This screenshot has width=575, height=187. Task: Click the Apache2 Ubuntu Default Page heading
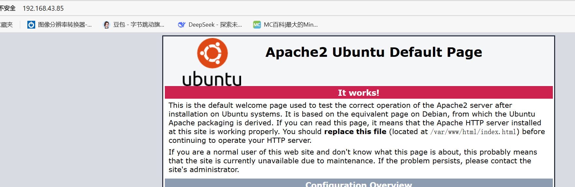pos(374,52)
